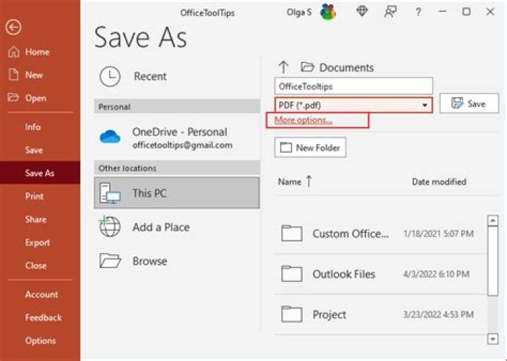Screen dimensions: 507x361
Task: Open PowerPoint Options
Action: (x=40, y=341)
